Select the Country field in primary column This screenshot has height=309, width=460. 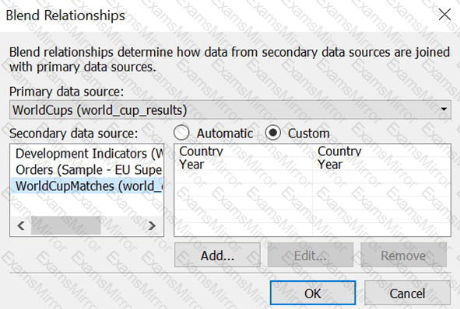click(x=201, y=151)
